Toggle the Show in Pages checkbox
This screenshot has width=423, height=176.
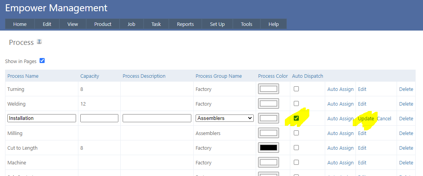42,61
